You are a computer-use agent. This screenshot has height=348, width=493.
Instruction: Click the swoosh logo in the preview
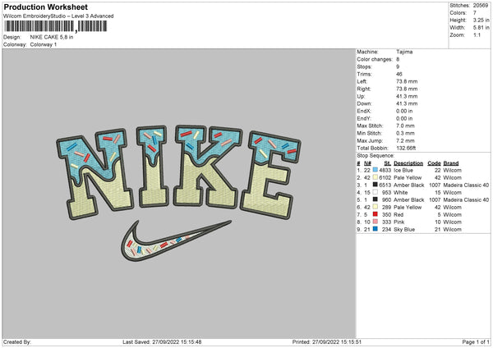click(176, 240)
